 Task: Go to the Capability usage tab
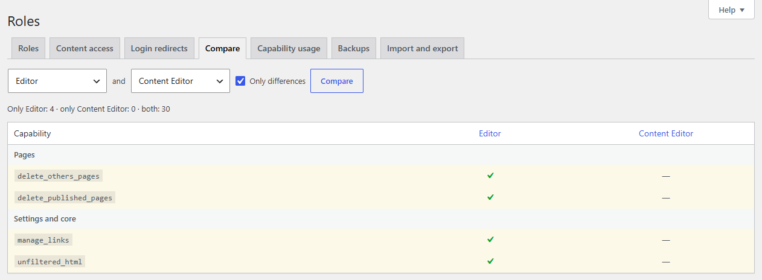tap(289, 48)
